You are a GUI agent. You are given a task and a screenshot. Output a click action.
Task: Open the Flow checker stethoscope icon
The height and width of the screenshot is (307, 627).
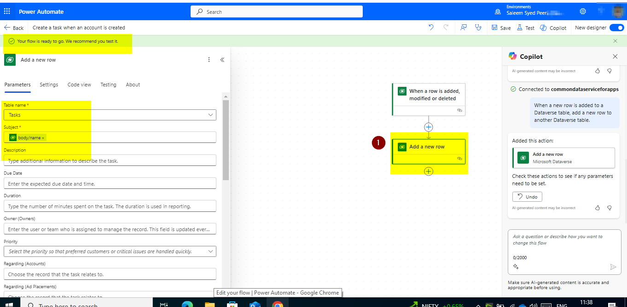coord(478,28)
